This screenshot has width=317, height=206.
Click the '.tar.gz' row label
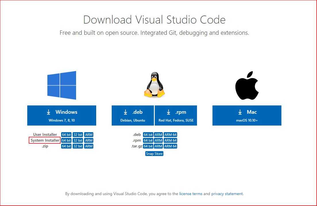137,146
